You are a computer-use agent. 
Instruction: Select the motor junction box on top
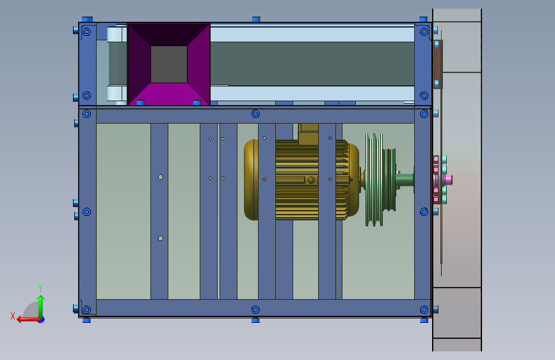pos(309,134)
